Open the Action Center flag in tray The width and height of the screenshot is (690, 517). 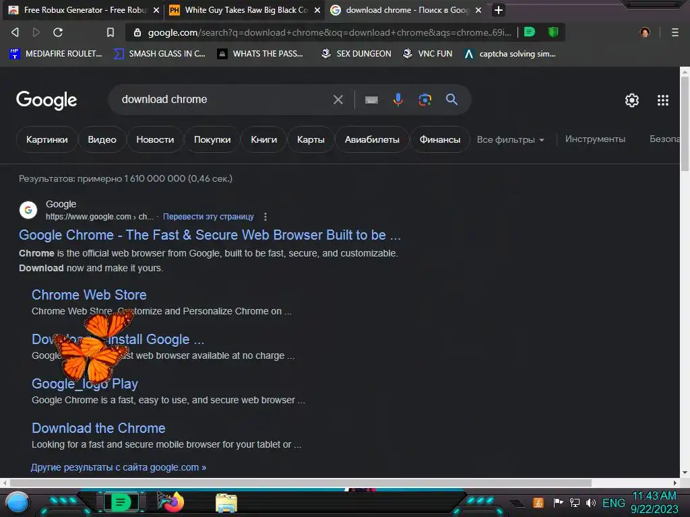point(558,502)
